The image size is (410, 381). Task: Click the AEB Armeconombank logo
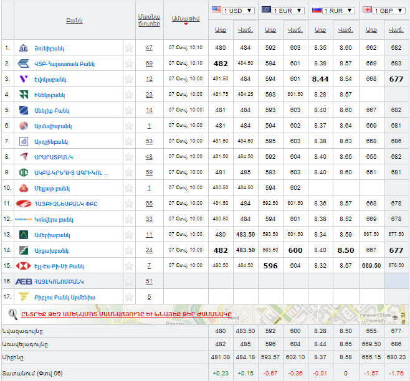click(x=24, y=281)
